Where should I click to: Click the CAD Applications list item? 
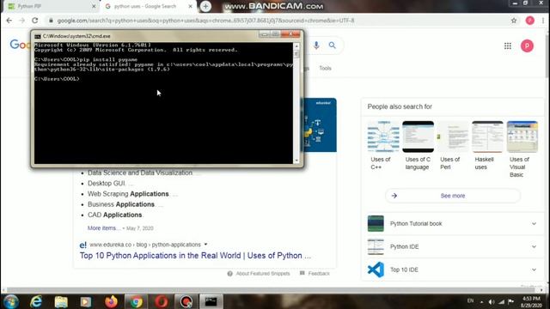[x=114, y=215]
